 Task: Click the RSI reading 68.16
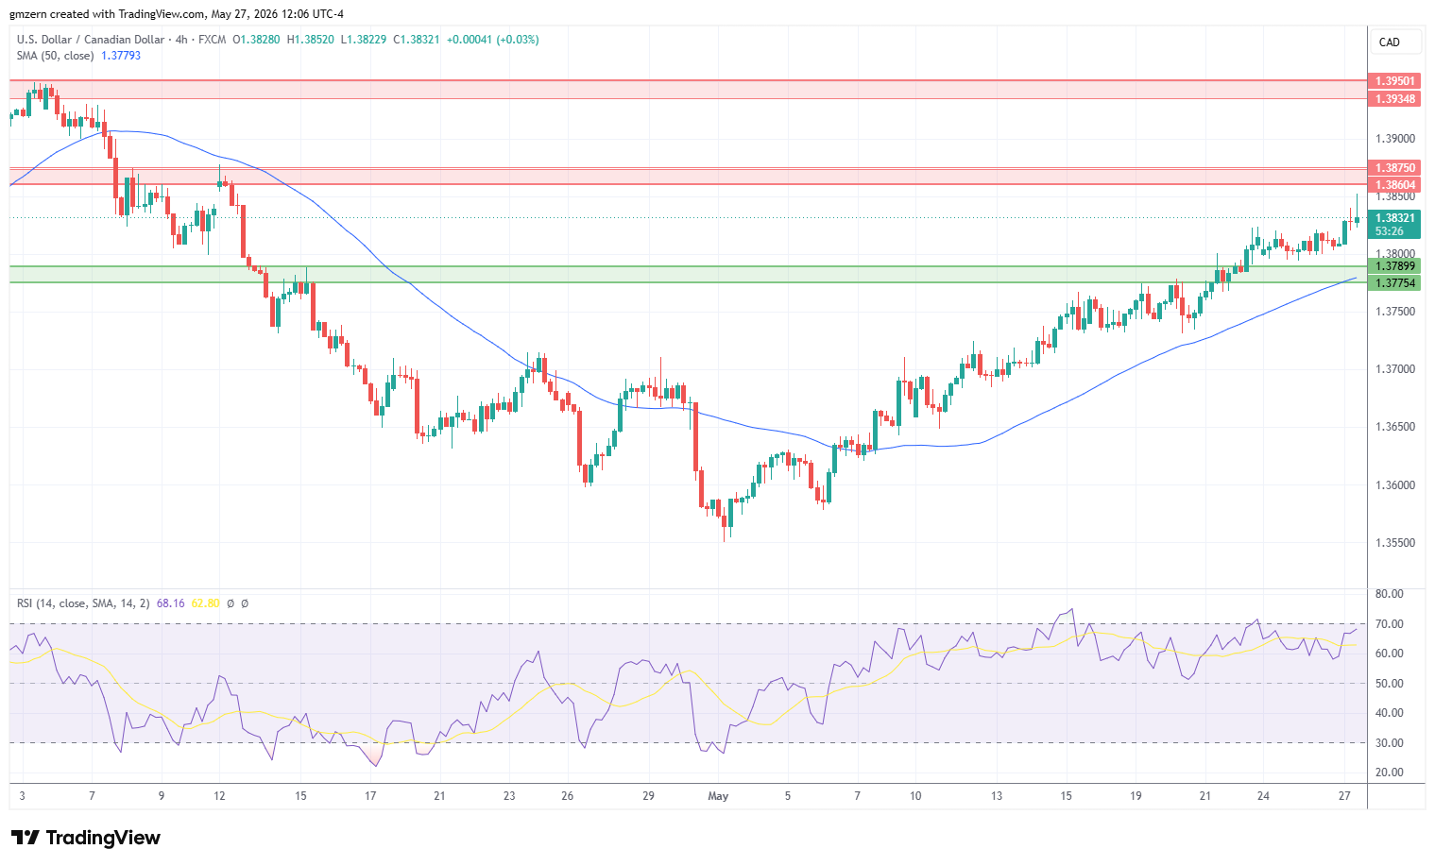click(171, 603)
